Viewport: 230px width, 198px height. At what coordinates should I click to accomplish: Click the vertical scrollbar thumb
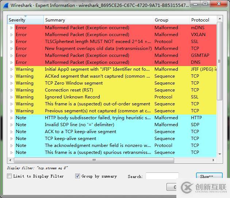pos(219,61)
